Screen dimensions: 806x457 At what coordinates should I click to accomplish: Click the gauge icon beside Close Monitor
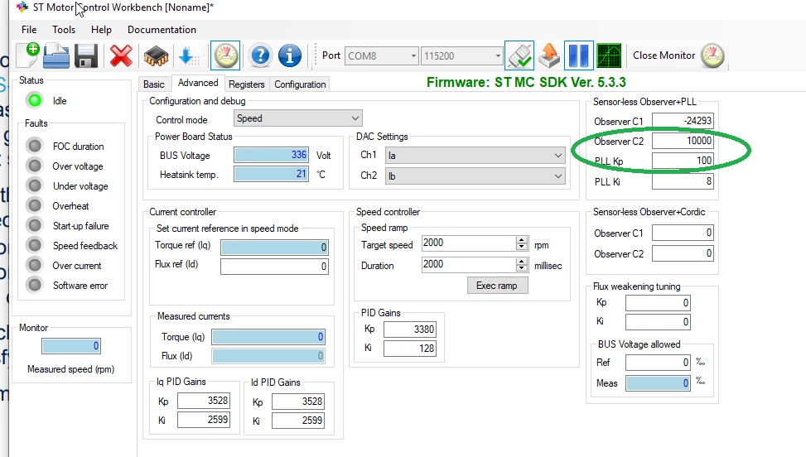(x=712, y=55)
